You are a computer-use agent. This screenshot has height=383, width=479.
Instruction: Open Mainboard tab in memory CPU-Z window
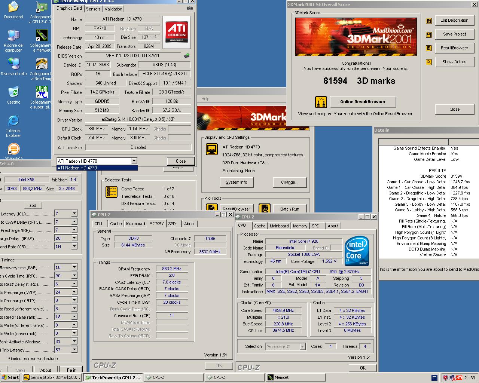coord(135,224)
